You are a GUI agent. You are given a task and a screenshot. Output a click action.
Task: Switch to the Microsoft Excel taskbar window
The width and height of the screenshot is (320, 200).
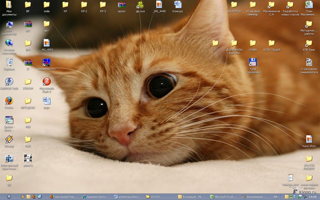tap(223, 197)
